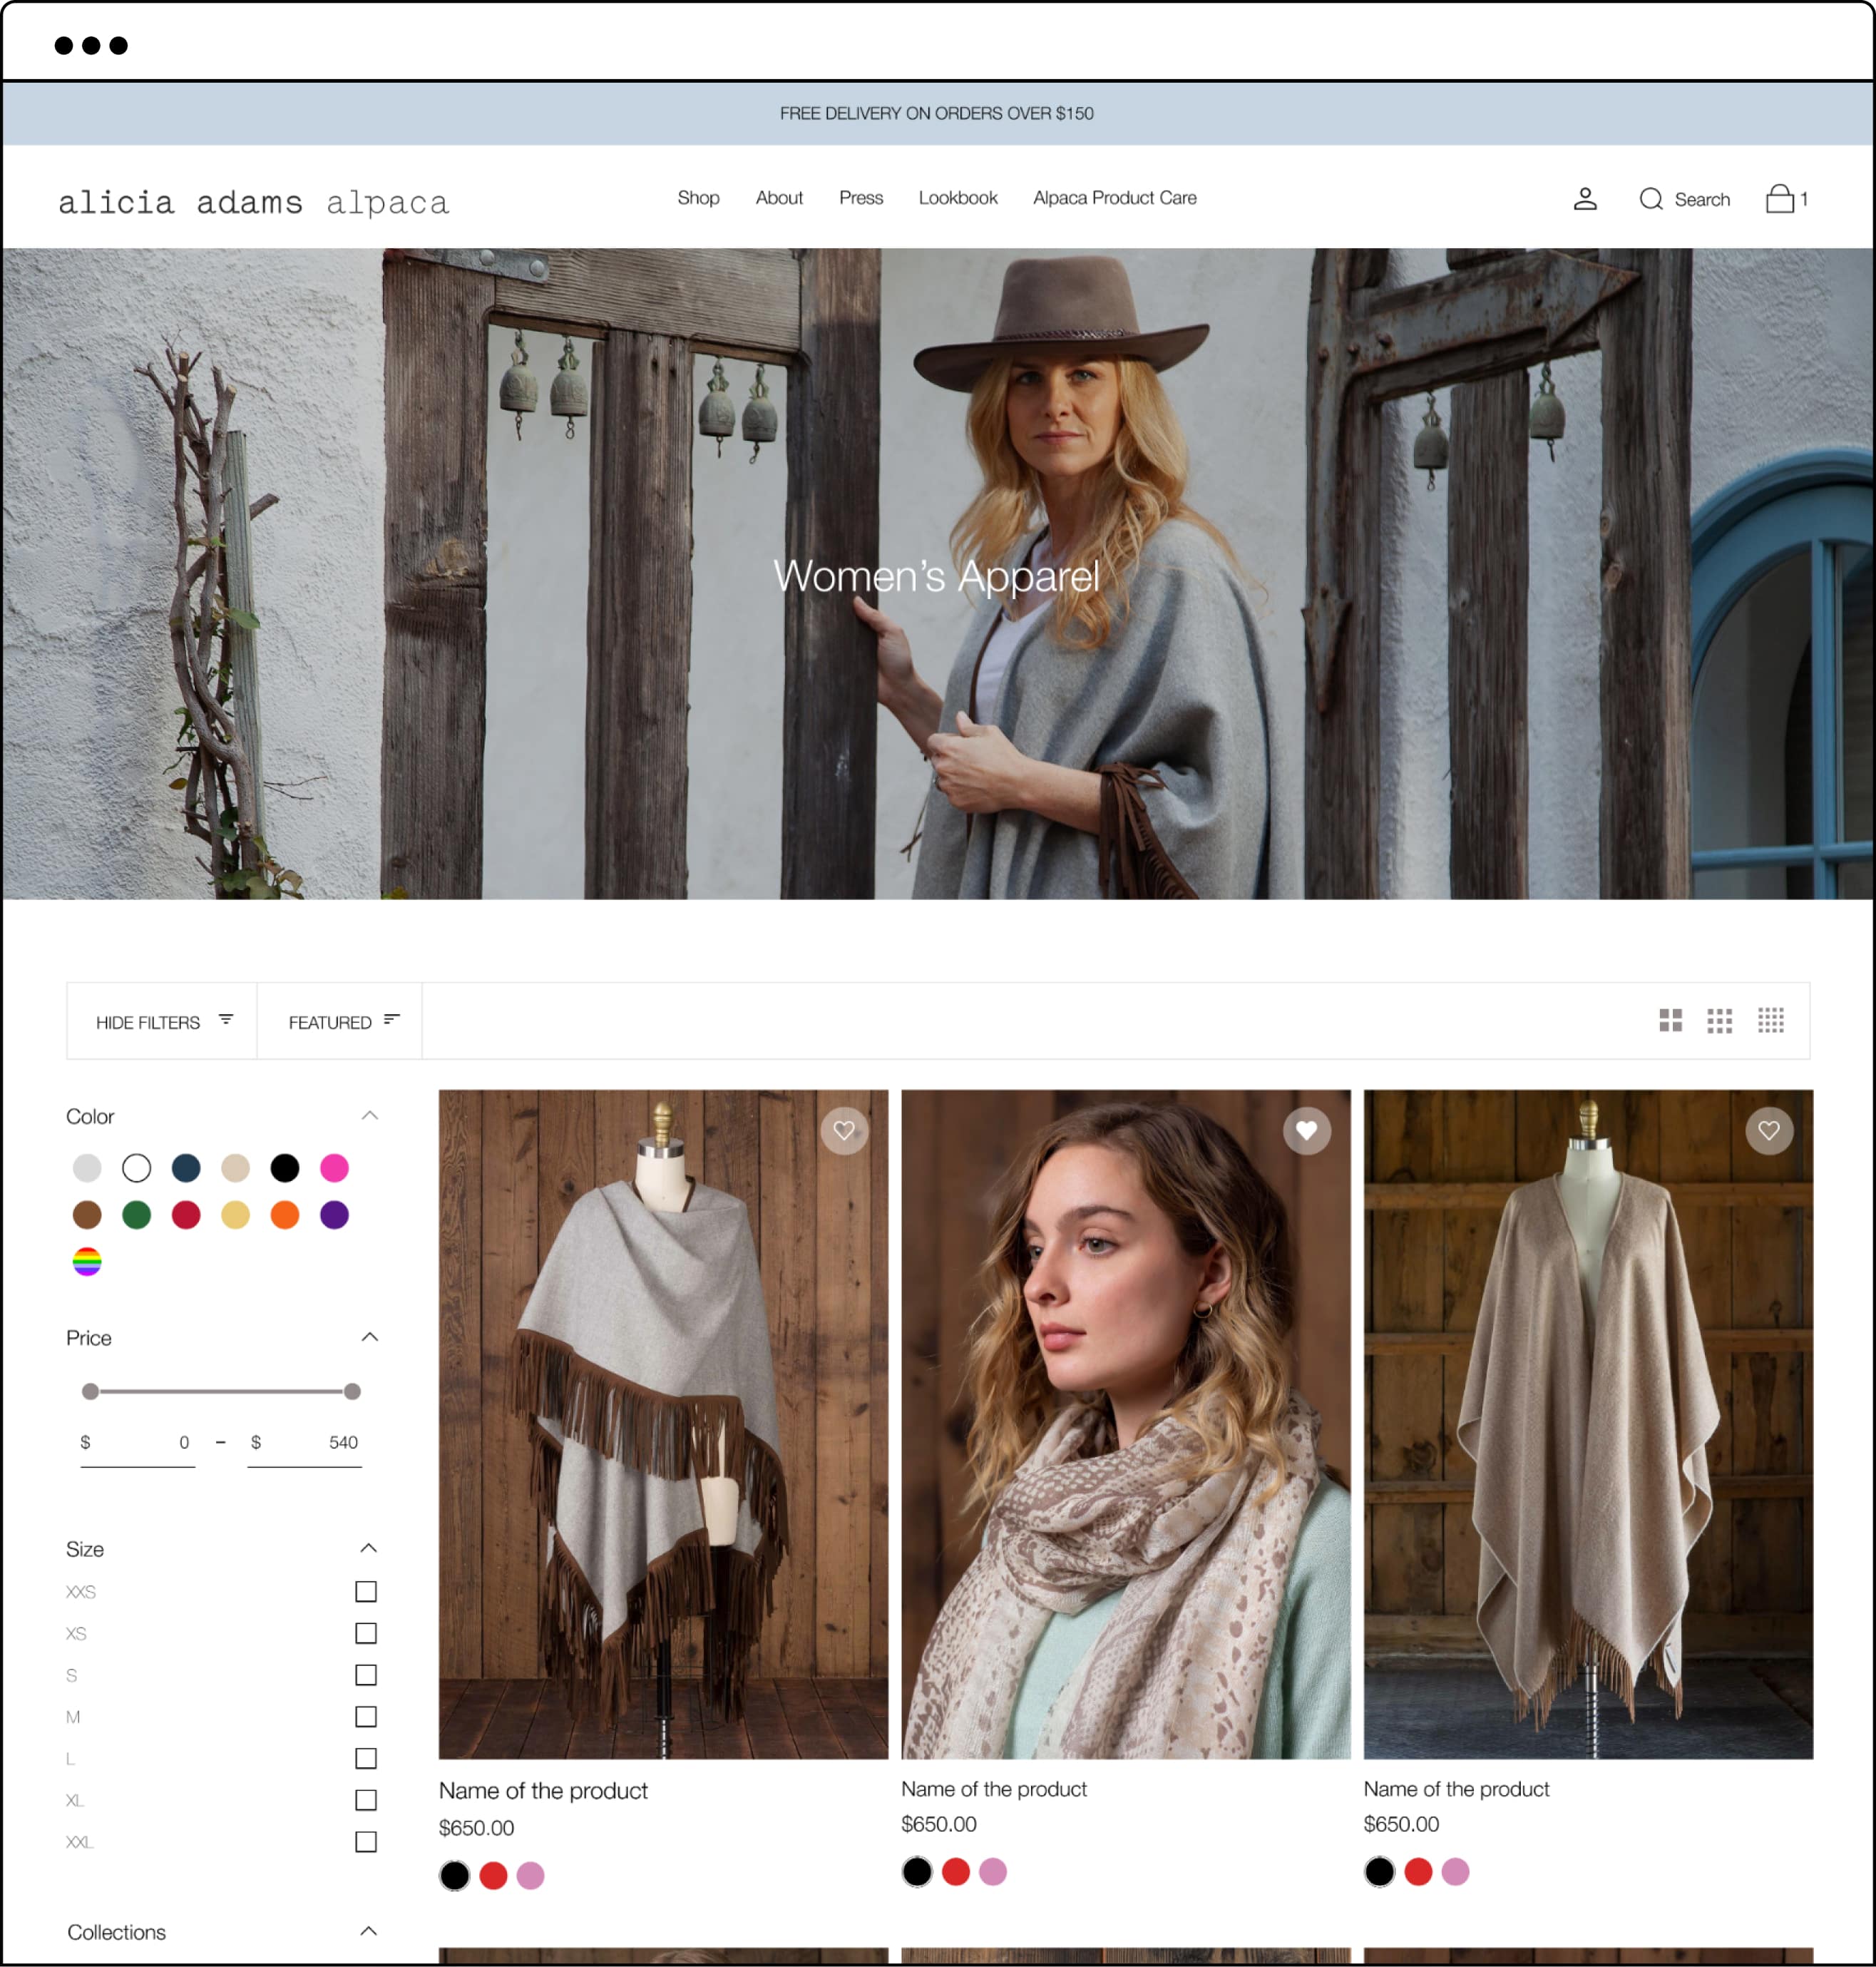This screenshot has height=1967, width=1876.
Task: Go to the Press page
Action: (861, 198)
